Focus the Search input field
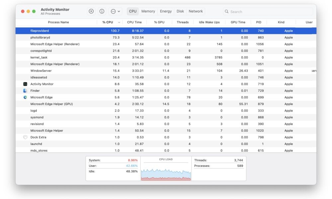Screen dimensions: 332x199 pos(268,11)
